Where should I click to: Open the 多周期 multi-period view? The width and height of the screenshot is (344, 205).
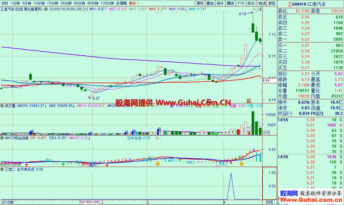[x=121, y=3]
